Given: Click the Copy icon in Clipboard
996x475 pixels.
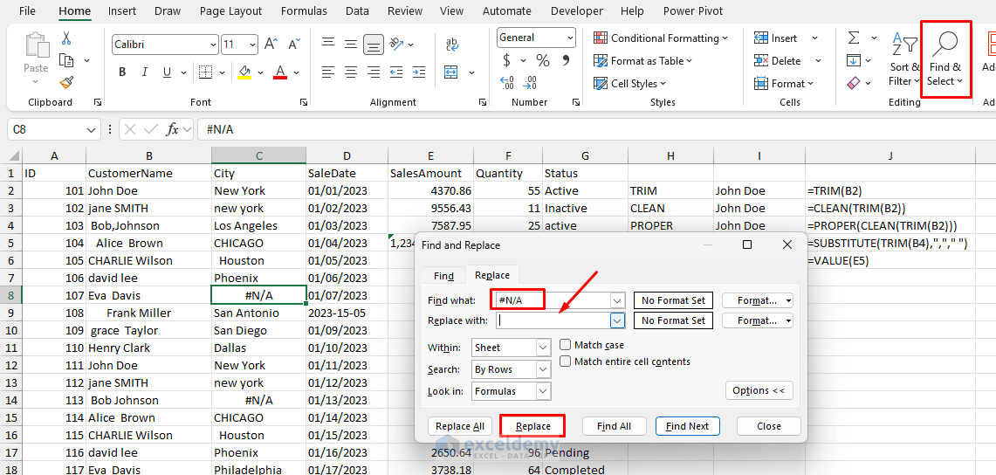Looking at the screenshot, I should click(66, 59).
